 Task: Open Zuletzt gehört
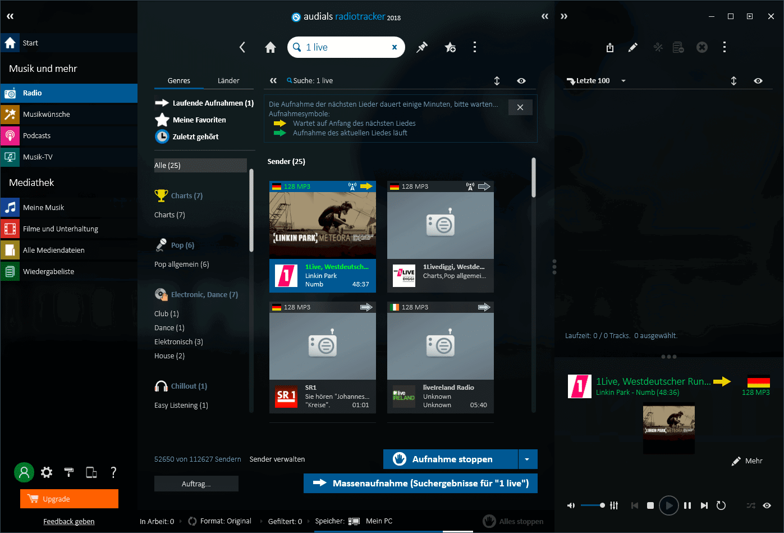tap(187, 136)
